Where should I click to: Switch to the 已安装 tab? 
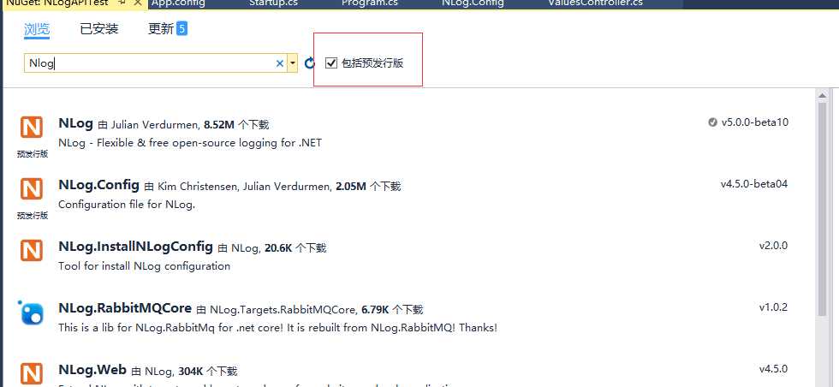point(99,29)
